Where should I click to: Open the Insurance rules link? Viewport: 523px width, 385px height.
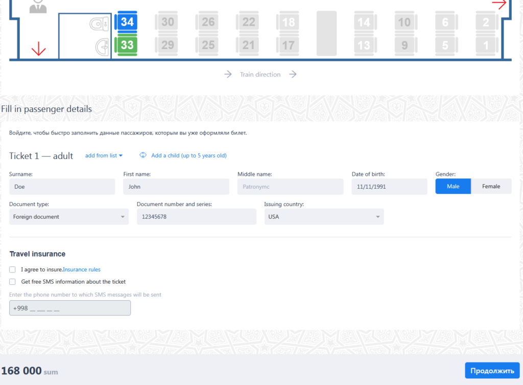click(x=82, y=269)
